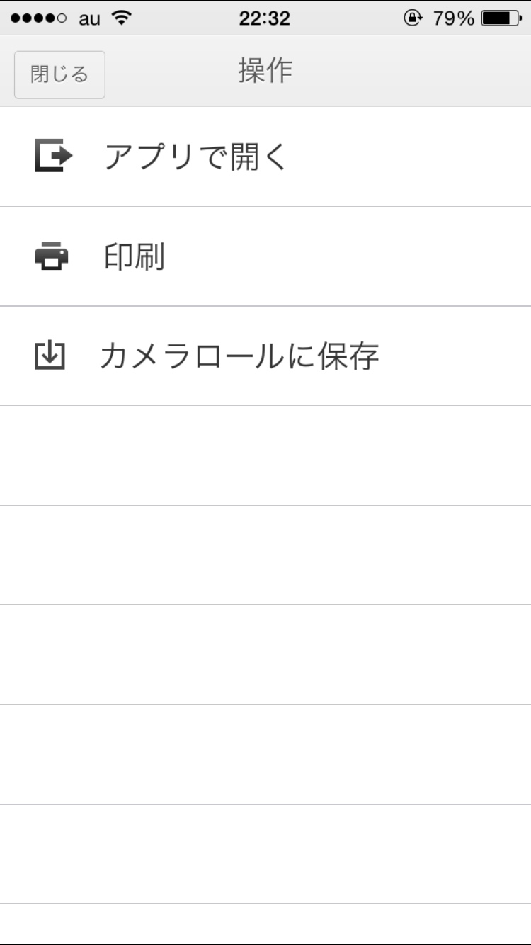Tap the open-in-app arrow icon
The height and width of the screenshot is (945, 531).
pyautogui.click(x=53, y=157)
